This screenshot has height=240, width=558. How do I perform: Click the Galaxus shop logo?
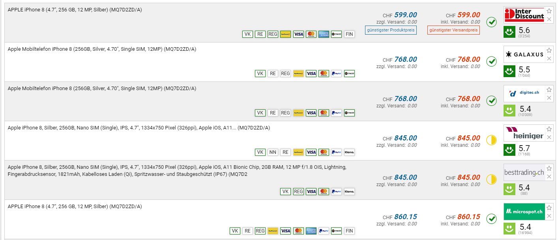click(524, 54)
